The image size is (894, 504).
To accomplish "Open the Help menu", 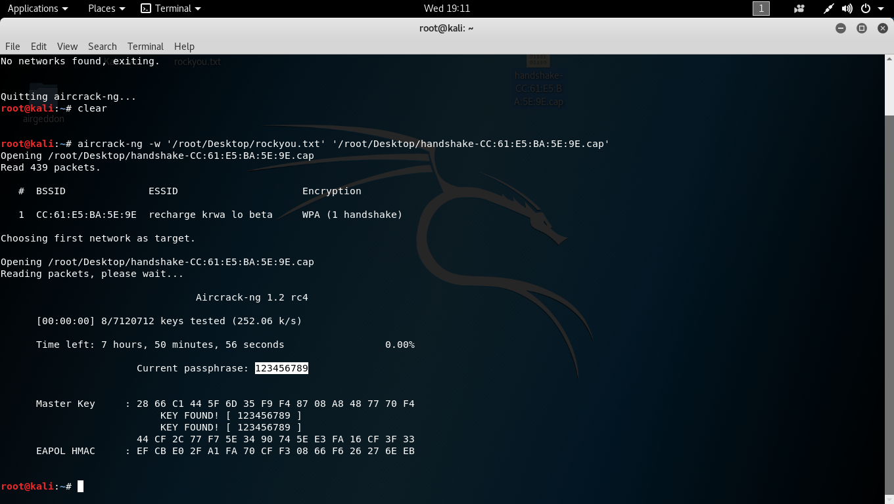I will click(184, 47).
